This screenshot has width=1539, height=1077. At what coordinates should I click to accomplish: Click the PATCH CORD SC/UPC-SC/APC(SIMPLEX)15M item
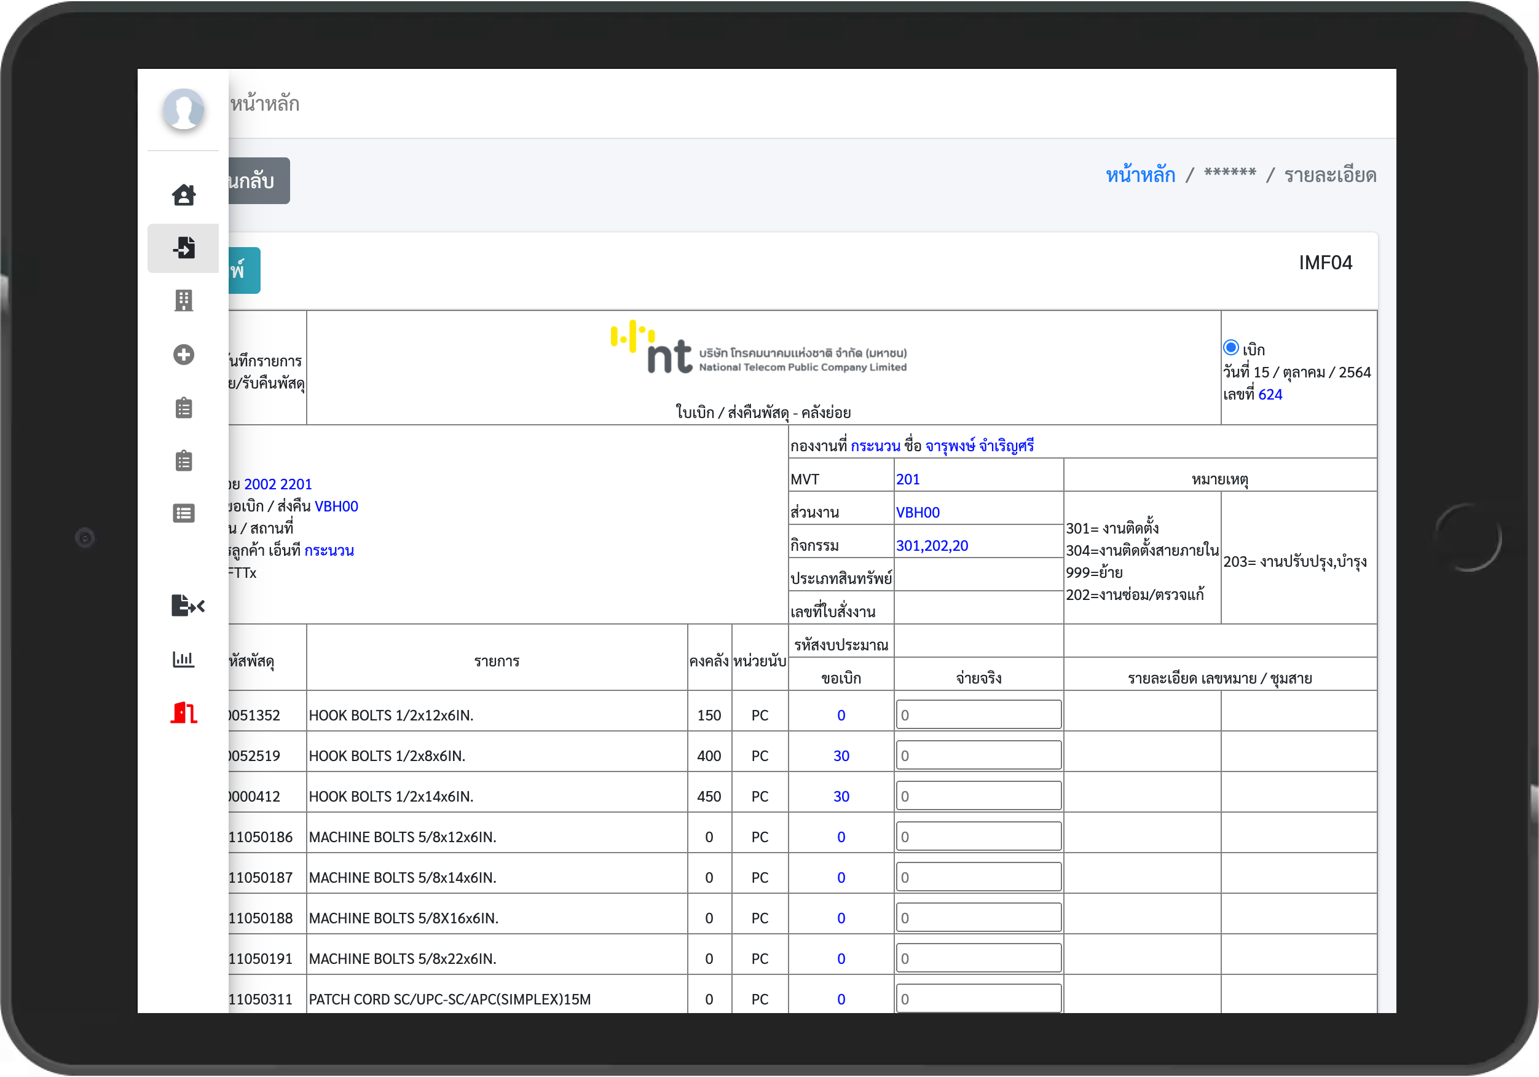click(449, 999)
